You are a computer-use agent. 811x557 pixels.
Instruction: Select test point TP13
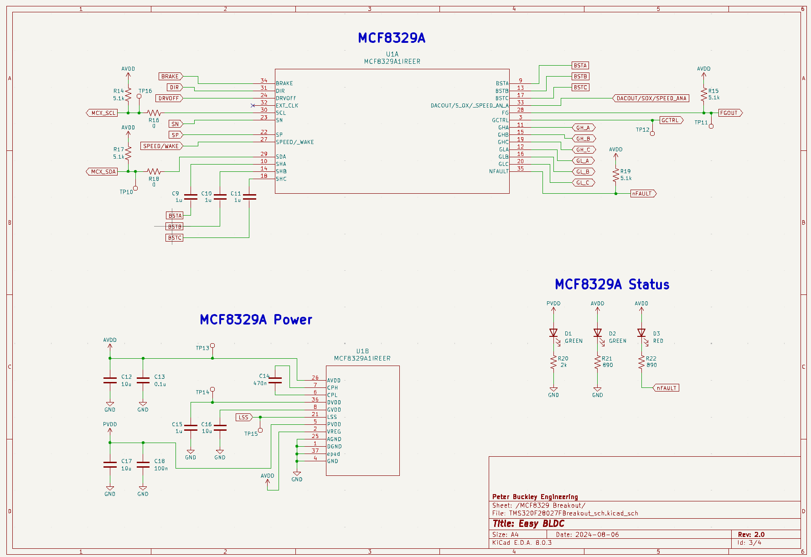pos(212,346)
